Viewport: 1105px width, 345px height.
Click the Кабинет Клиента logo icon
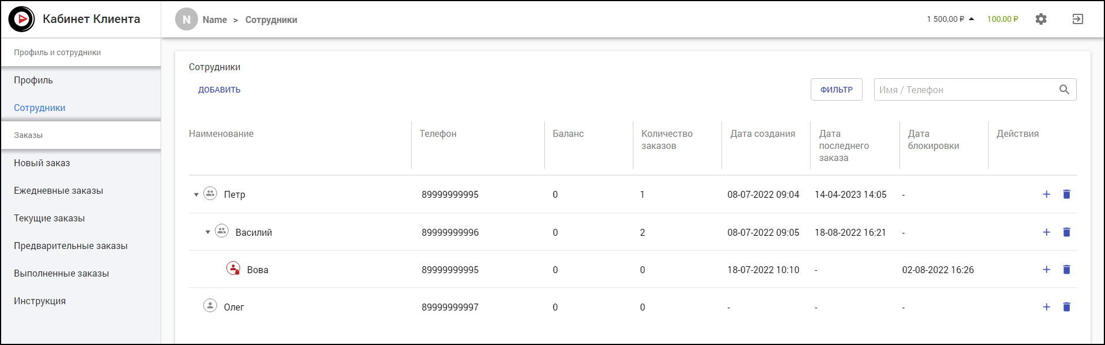tap(22, 19)
